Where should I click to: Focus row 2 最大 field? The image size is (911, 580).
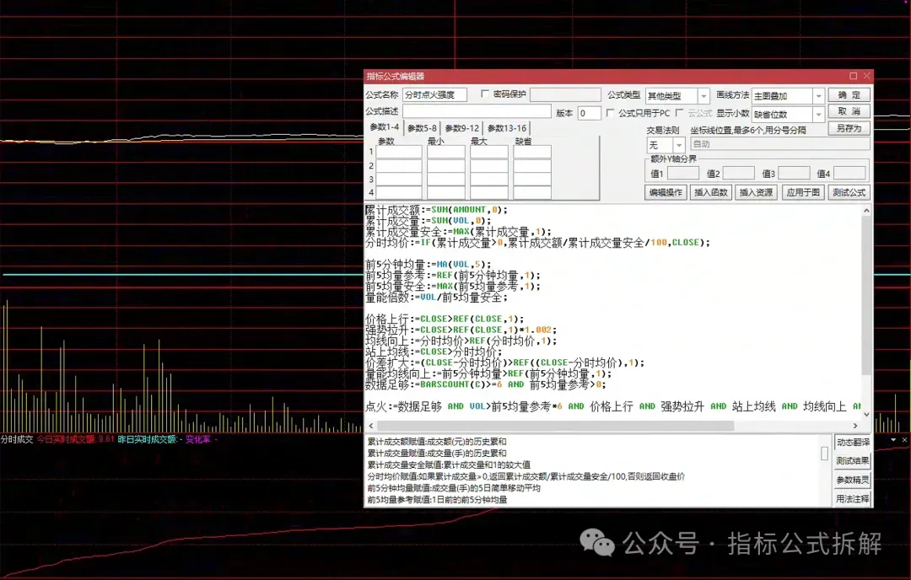[x=488, y=165]
